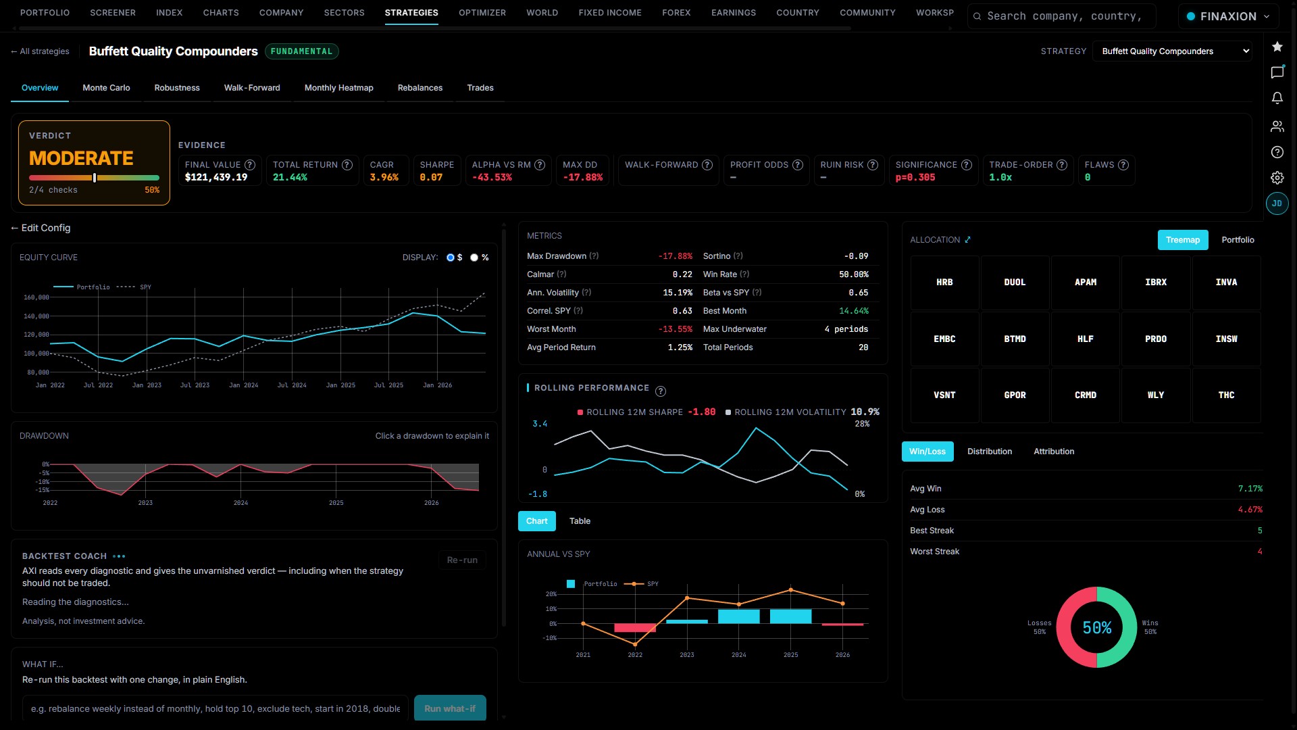Click the help icon beside Rolling Performance

pyautogui.click(x=661, y=391)
